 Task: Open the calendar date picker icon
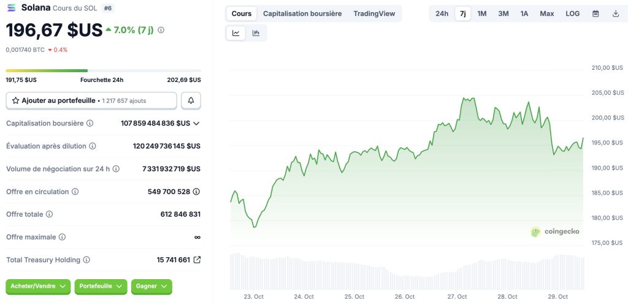pos(595,13)
